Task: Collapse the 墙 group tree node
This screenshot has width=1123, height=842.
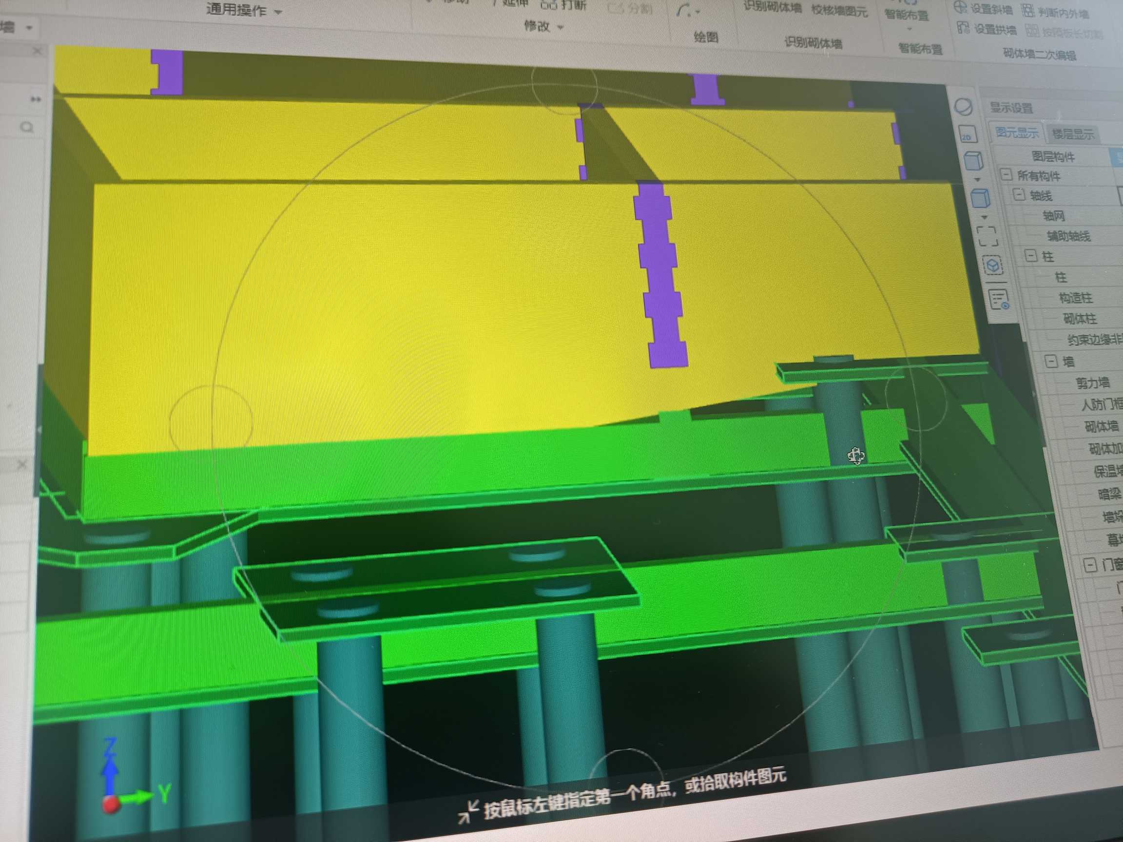Action: pyautogui.click(x=1051, y=361)
